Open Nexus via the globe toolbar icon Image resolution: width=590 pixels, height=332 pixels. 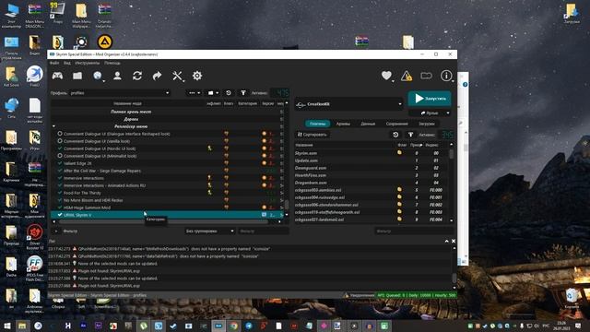98,76
